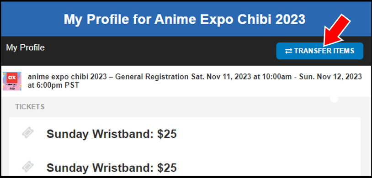Click the gray area right of TICKETS heading
The image size is (372, 178).
click(185, 107)
